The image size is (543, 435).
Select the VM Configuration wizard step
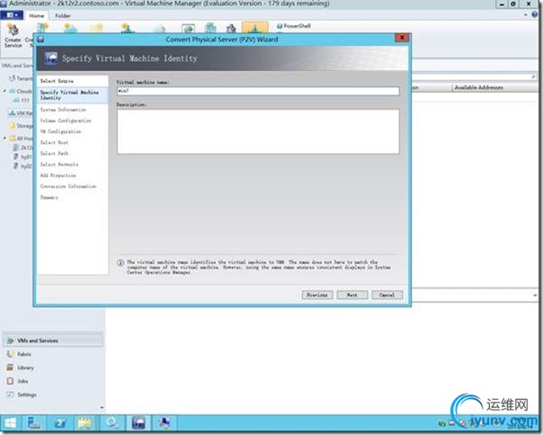click(60, 131)
